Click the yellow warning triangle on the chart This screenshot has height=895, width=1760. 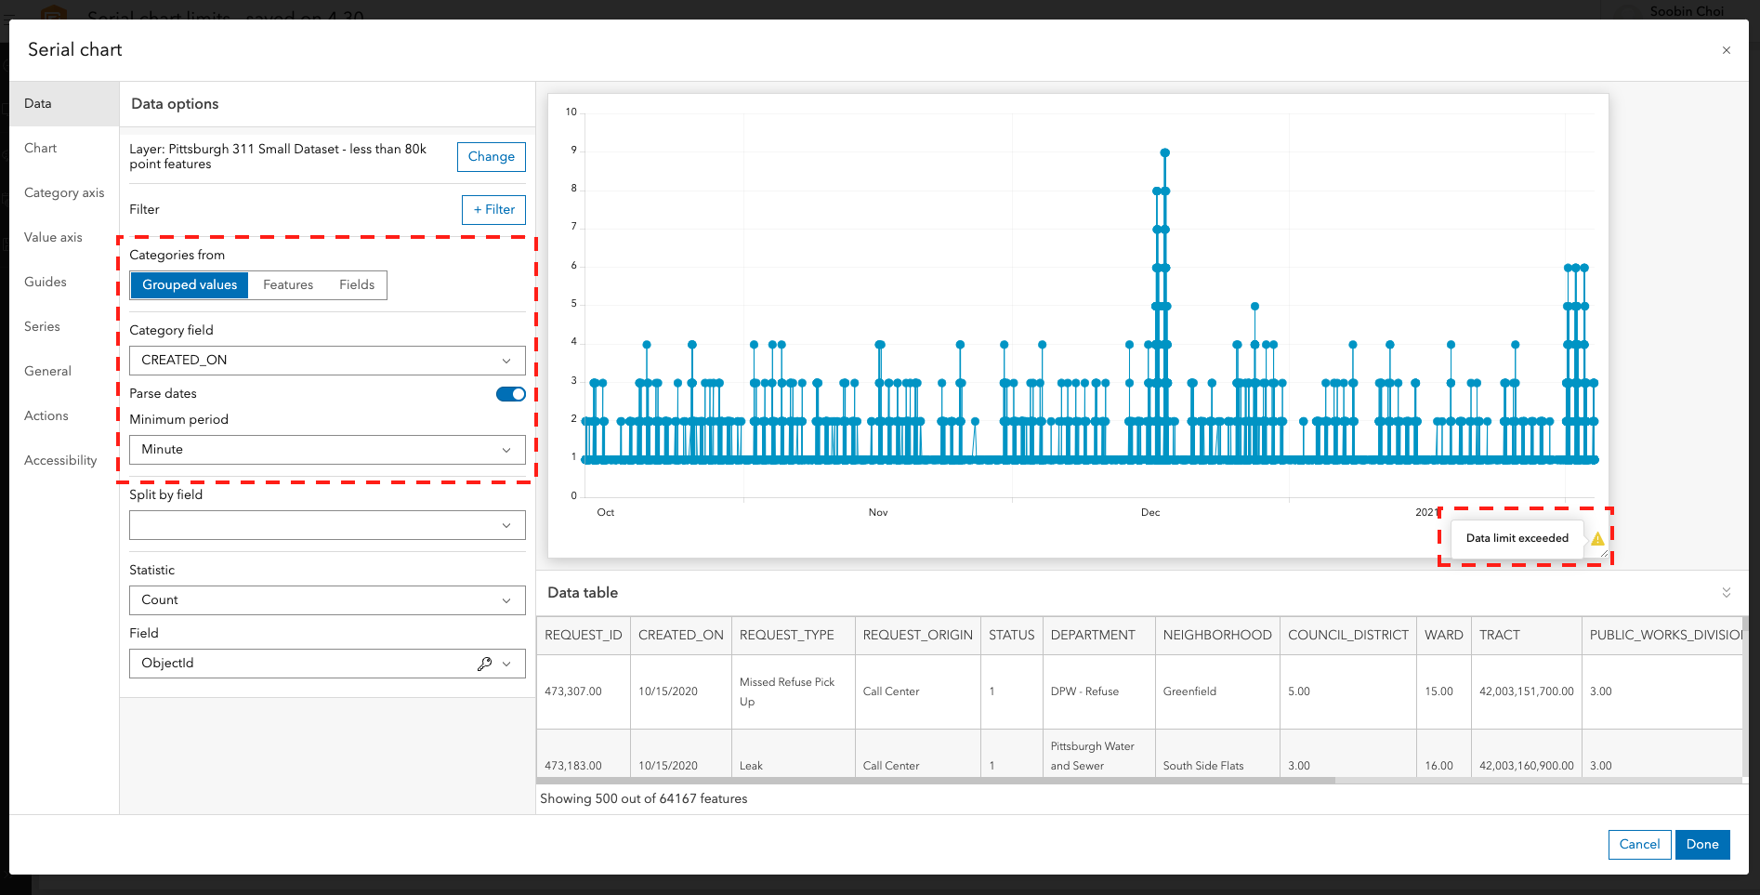[1597, 537]
